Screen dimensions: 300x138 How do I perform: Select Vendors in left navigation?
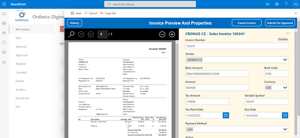[20, 90]
